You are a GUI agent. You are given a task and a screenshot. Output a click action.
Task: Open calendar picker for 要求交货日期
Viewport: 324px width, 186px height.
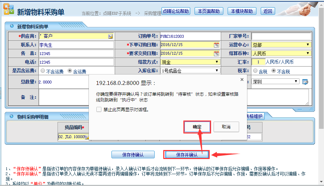216,53
